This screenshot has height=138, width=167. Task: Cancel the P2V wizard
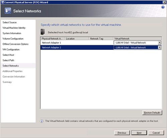[x=156, y=133]
